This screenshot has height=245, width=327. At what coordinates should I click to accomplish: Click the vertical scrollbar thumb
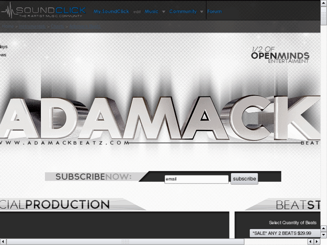(324, 16)
